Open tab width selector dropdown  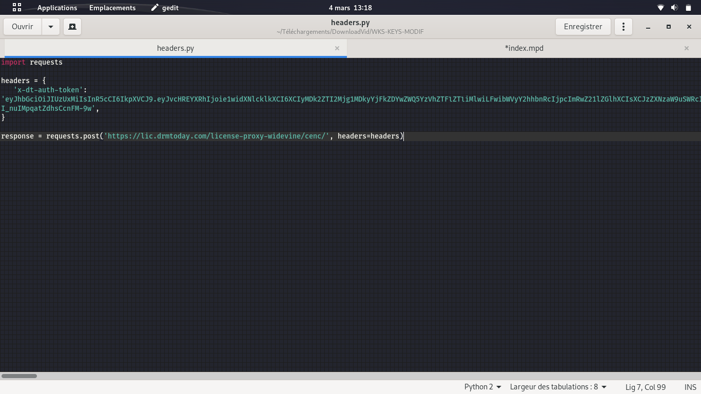point(558,387)
